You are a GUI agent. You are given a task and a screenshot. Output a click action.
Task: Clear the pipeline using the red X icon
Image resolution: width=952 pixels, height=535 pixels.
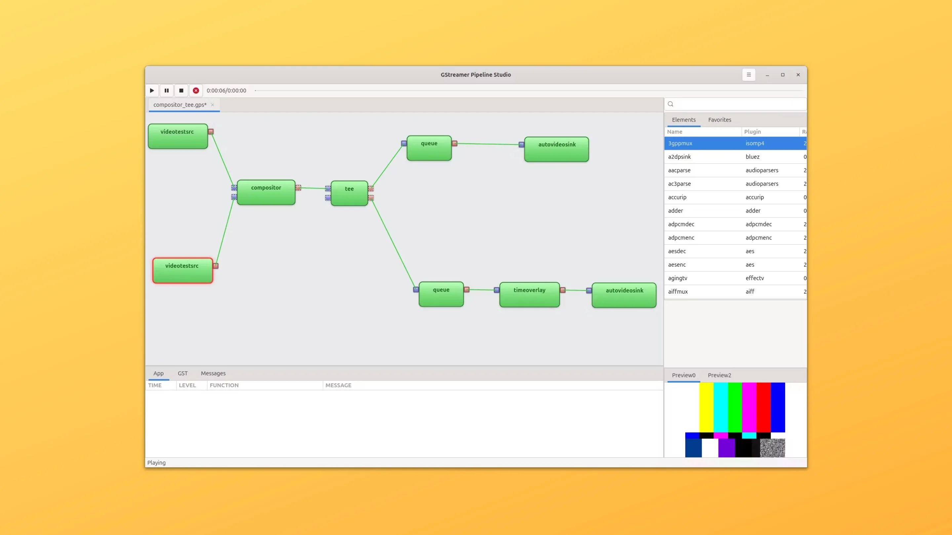point(196,90)
